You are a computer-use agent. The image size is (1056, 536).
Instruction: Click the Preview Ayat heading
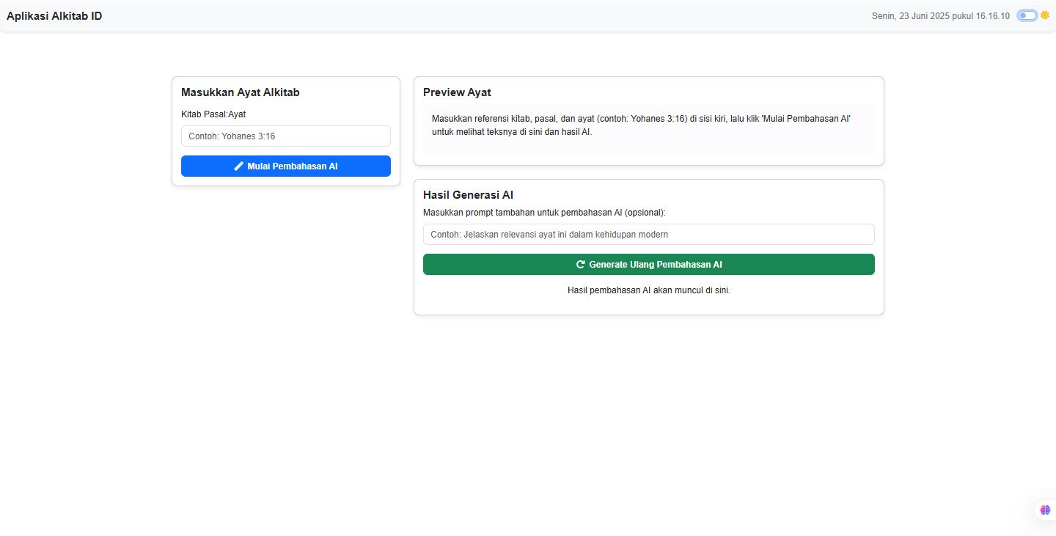457,92
